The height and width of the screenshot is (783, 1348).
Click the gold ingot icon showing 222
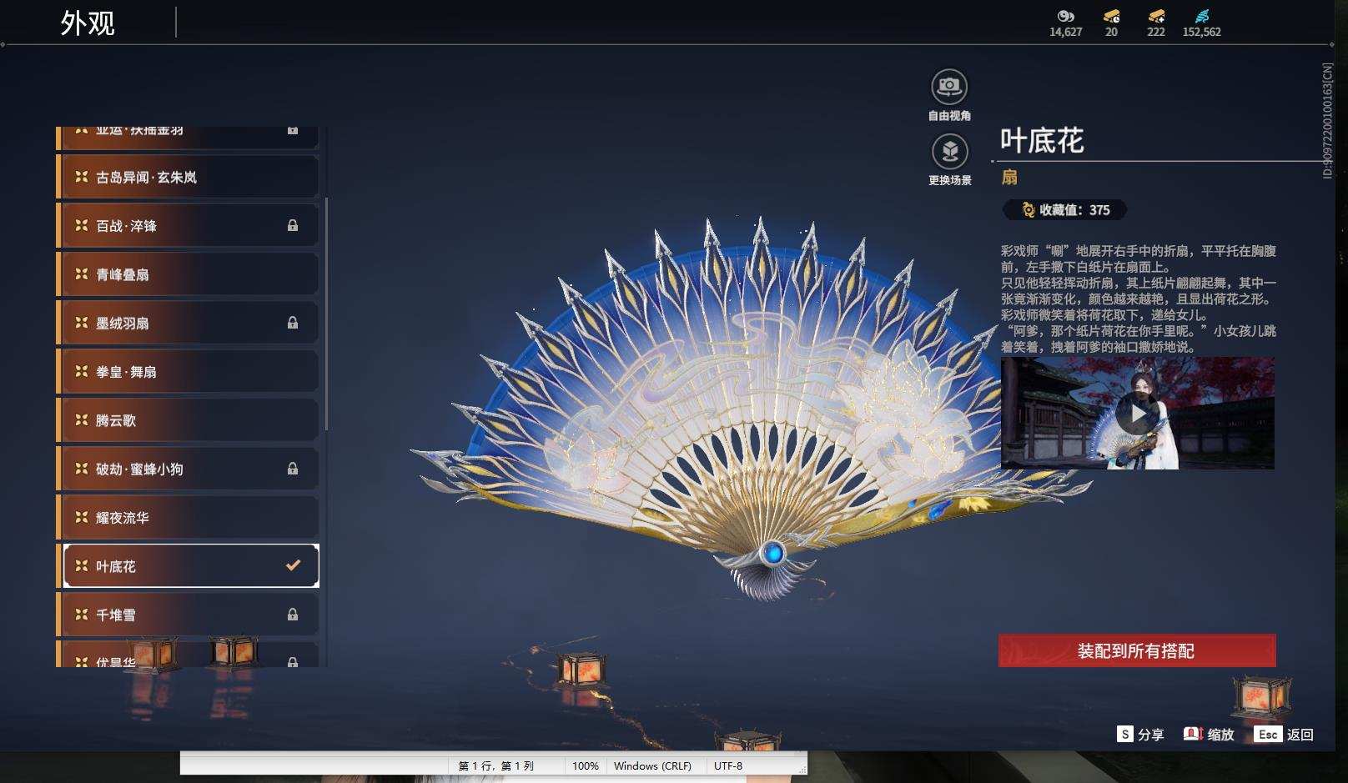(1156, 16)
